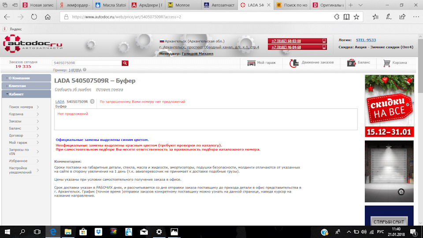Open Мой гараж sidebar item
This screenshot has height=238, width=423.
(x=24, y=142)
